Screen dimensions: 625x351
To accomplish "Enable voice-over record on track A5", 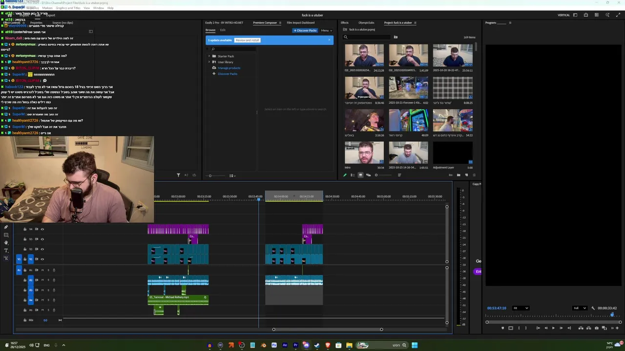I will click(54, 310).
